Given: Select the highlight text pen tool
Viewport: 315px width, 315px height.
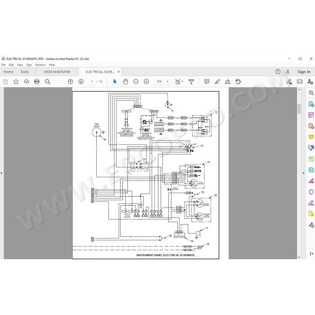Looking at the screenshot, I should [217, 81].
